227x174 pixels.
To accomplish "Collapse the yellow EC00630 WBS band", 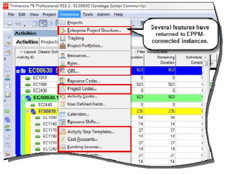I will point(28,111).
